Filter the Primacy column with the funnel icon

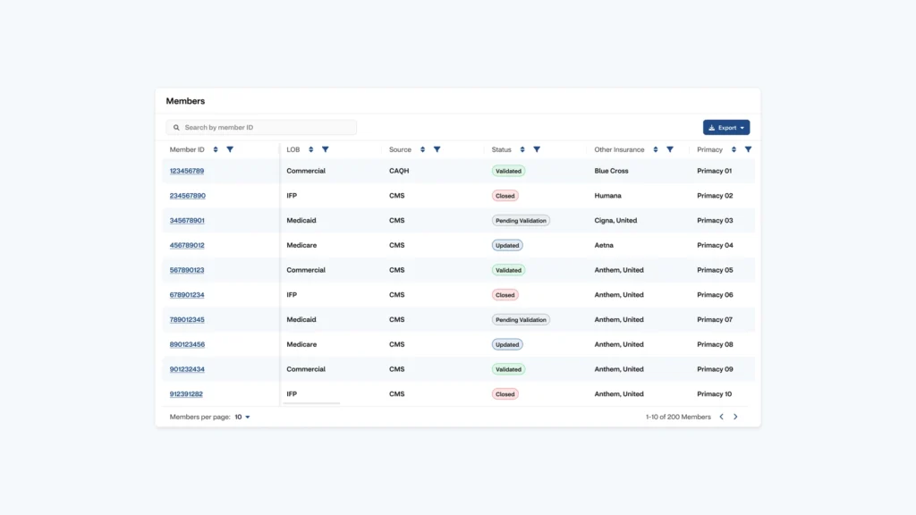tap(747, 149)
